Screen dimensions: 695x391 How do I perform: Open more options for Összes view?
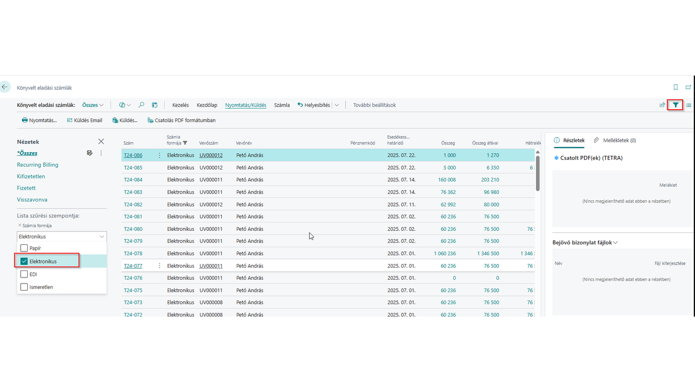(101, 153)
